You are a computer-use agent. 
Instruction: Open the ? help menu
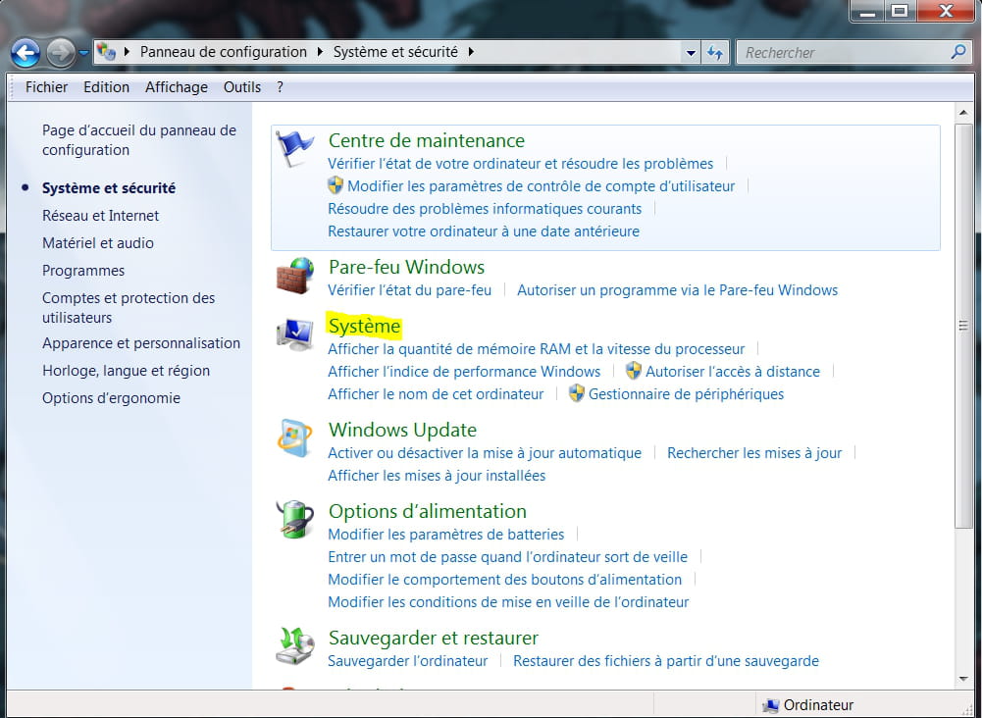point(280,87)
